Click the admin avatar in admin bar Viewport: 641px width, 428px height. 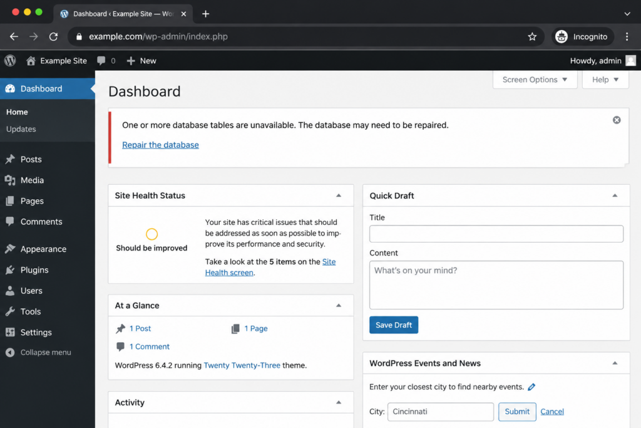631,61
